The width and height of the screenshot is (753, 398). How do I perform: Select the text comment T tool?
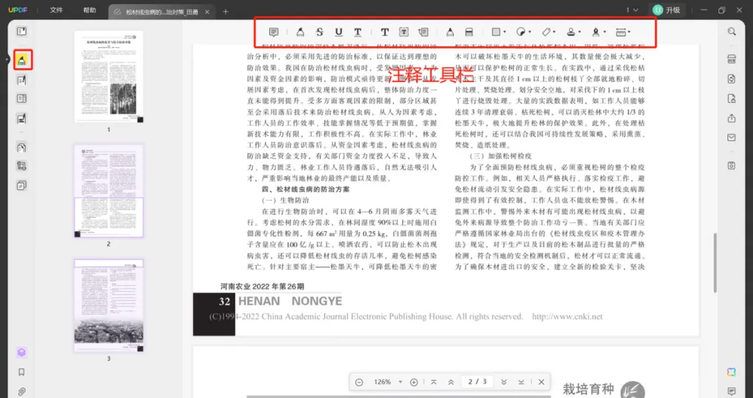coord(385,32)
